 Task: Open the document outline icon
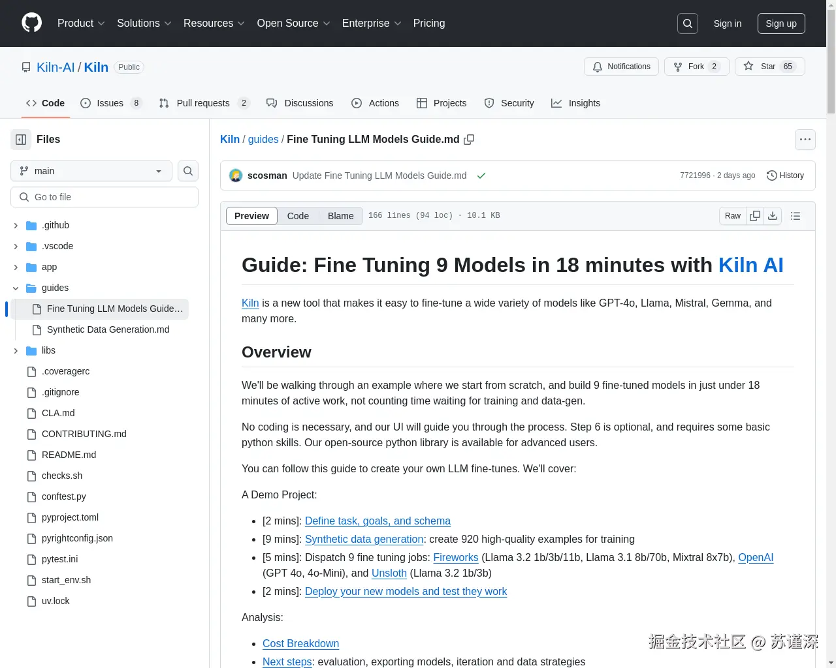796,216
